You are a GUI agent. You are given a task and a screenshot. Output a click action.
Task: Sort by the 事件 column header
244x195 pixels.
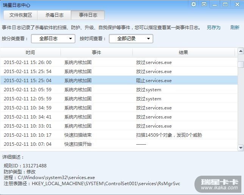(x=96, y=53)
